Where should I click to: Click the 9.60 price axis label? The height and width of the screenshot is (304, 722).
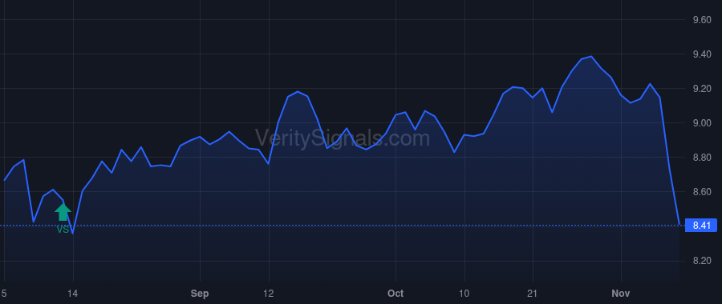702,20
